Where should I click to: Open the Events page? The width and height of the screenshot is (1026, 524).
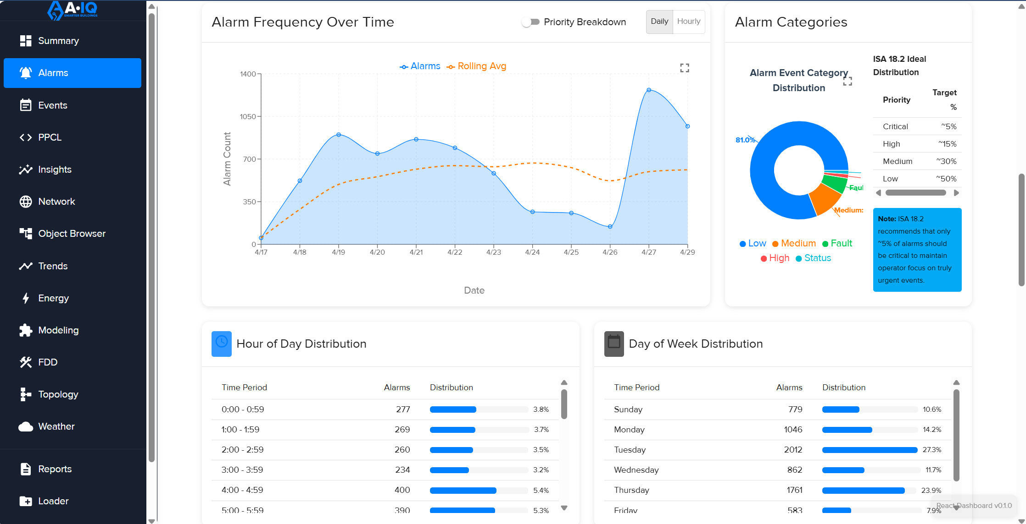pyautogui.click(x=72, y=105)
